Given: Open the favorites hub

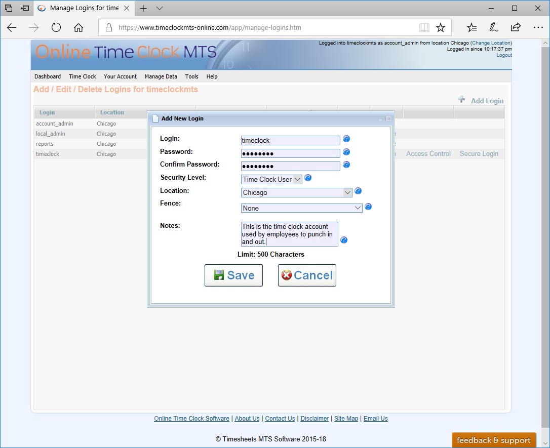Looking at the screenshot, I should 472,27.
